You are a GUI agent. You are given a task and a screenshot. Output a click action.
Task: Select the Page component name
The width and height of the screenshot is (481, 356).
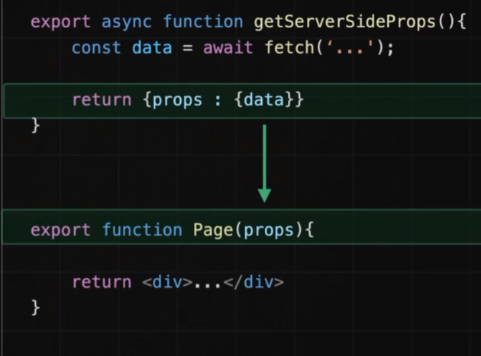(213, 230)
